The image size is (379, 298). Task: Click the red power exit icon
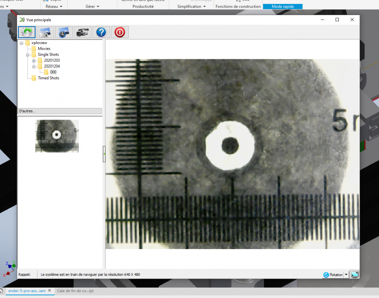[x=120, y=32]
